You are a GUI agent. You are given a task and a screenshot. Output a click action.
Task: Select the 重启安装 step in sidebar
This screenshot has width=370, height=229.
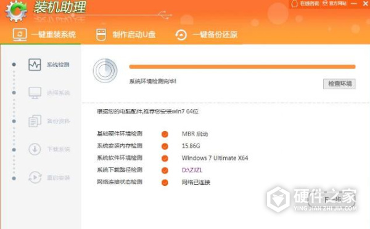(x=49, y=177)
